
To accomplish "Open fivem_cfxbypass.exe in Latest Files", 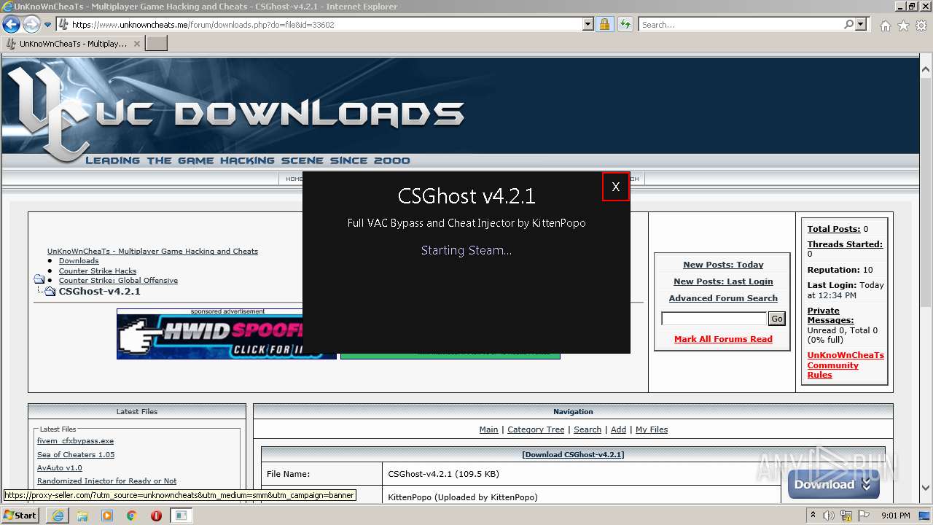I will click(75, 441).
